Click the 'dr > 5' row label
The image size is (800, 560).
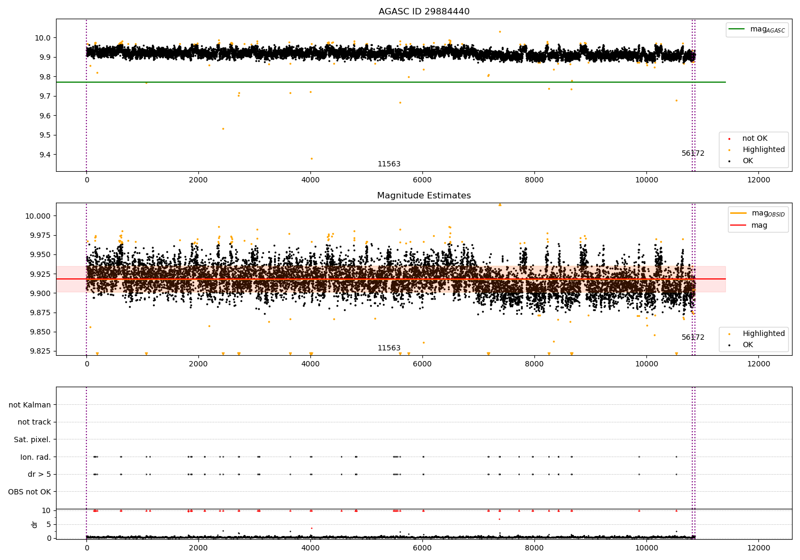(x=39, y=475)
